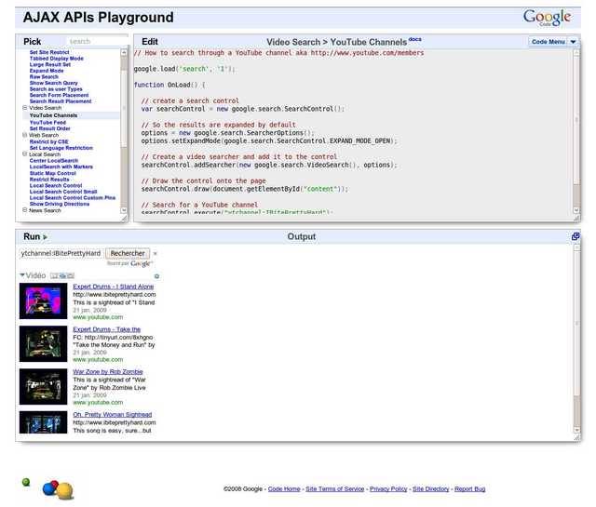
Task: Switch to the middle view icon beside Vidéo
Action: tap(62, 275)
